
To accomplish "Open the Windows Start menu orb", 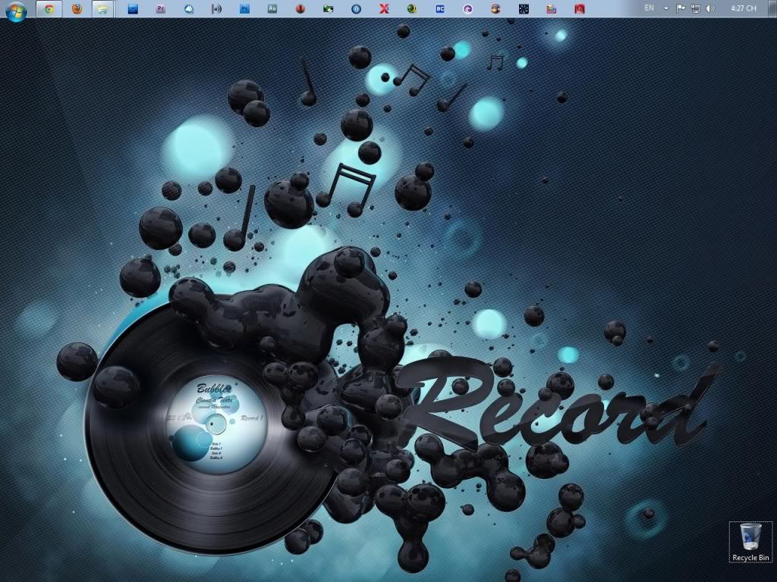I will click(x=16, y=10).
